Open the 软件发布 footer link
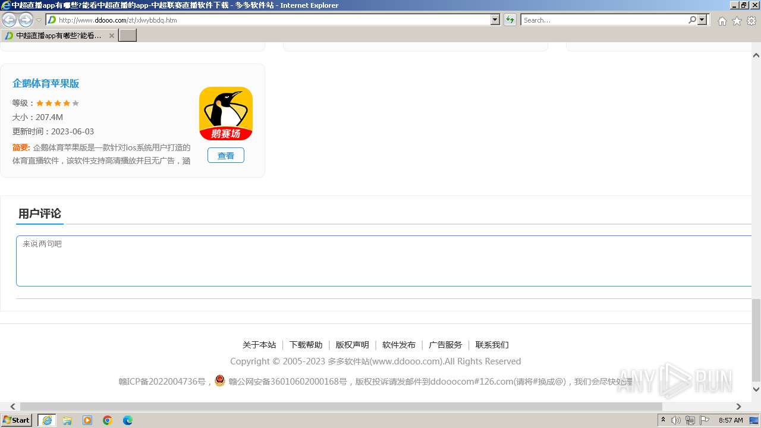The image size is (761, 428). pyautogui.click(x=399, y=345)
